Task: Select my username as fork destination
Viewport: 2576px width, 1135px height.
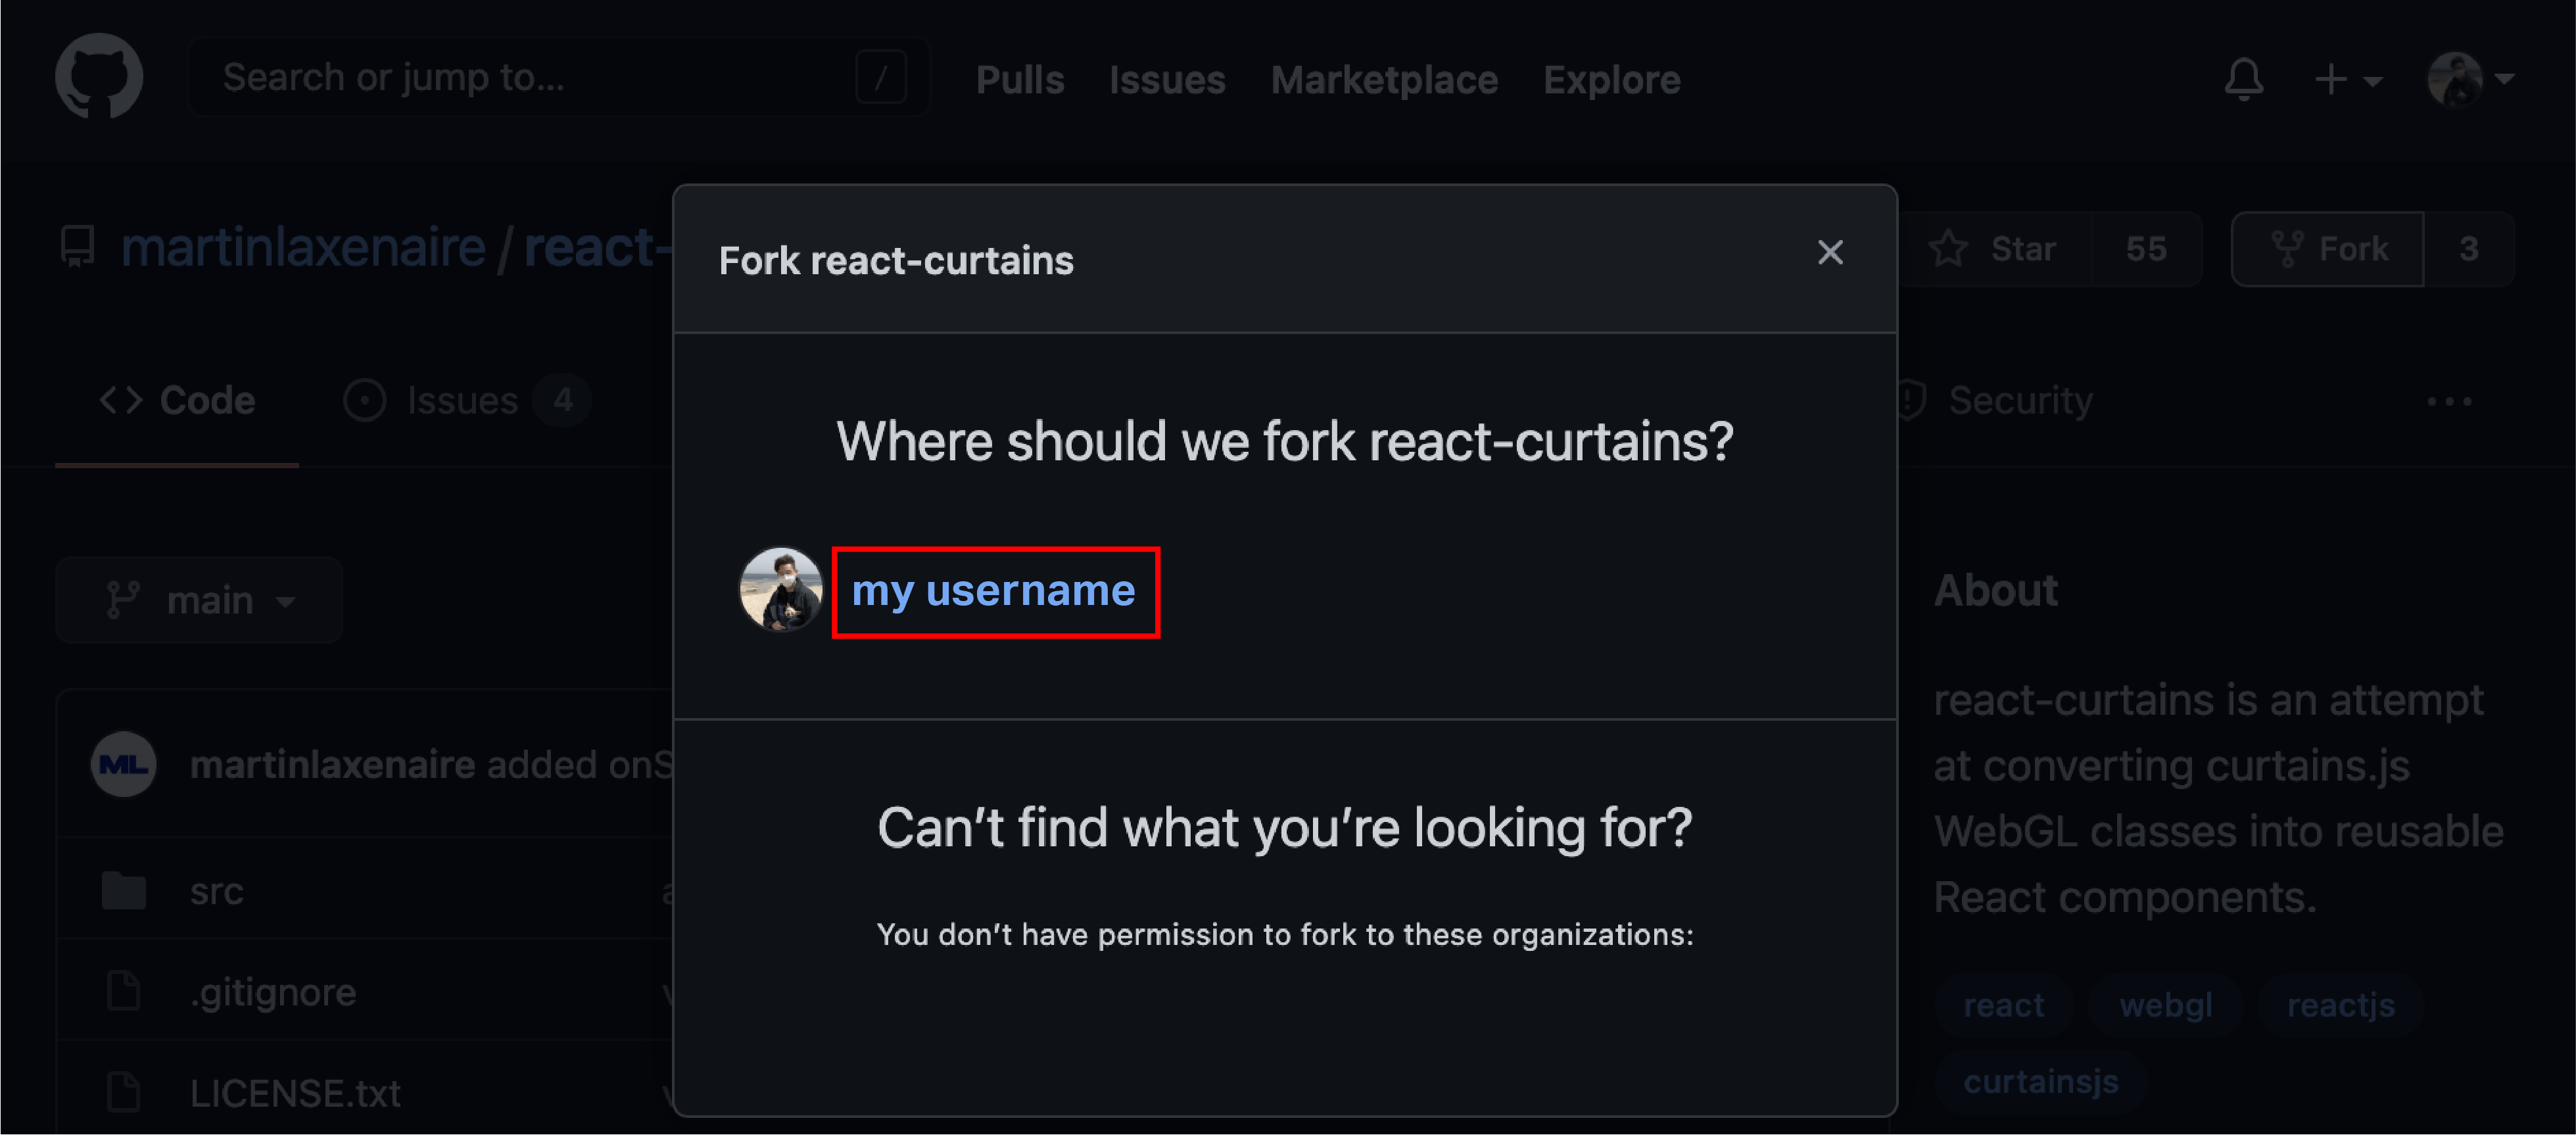Action: [x=994, y=591]
